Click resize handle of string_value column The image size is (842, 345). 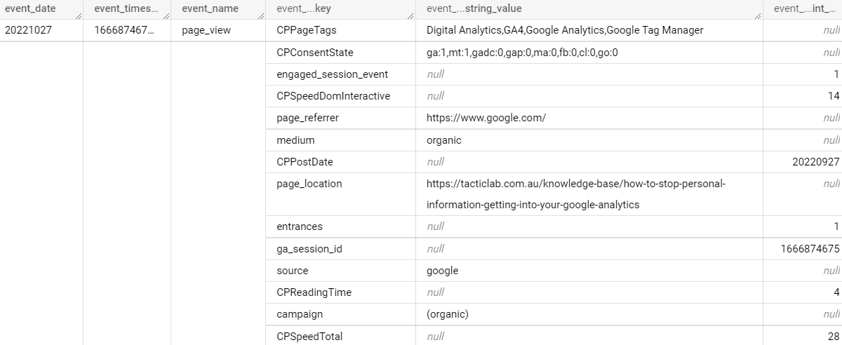(759, 13)
